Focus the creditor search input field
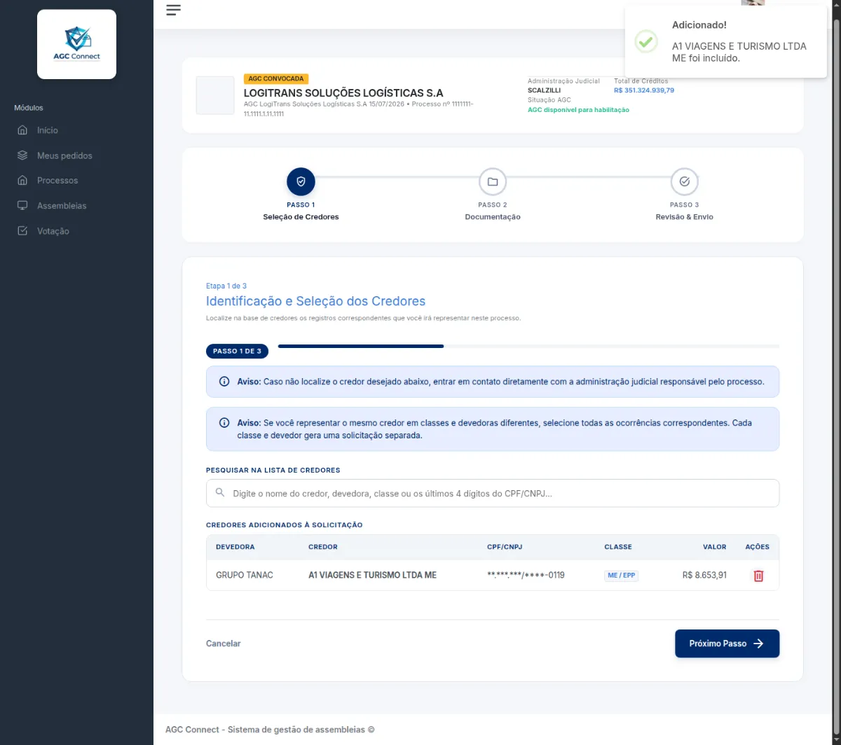The image size is (841, 745). tap(493, 493)
